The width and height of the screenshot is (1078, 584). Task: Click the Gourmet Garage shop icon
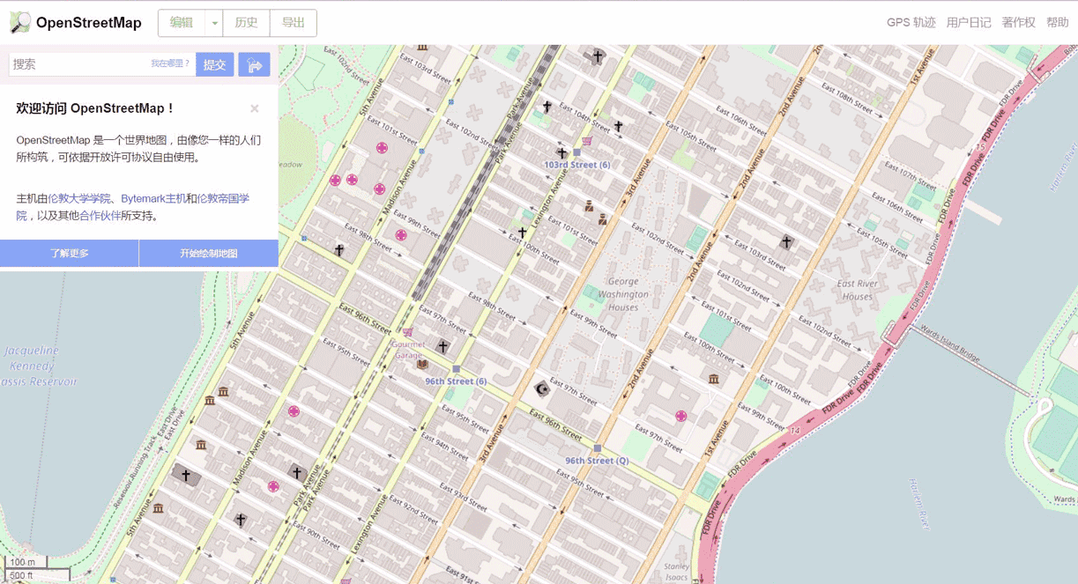[408, 332]
